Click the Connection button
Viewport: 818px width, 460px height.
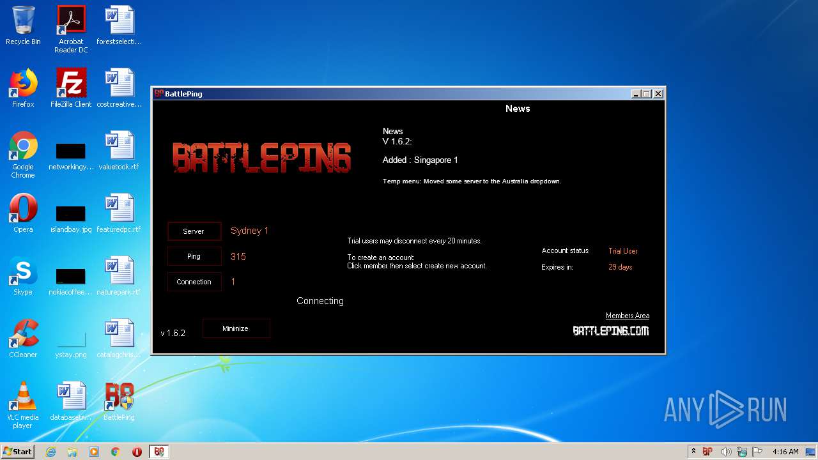click(194, 282)
